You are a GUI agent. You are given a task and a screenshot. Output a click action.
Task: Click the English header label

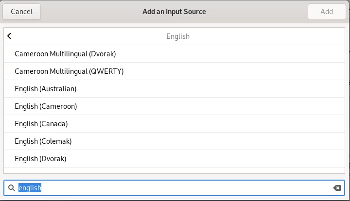[178, 36]
